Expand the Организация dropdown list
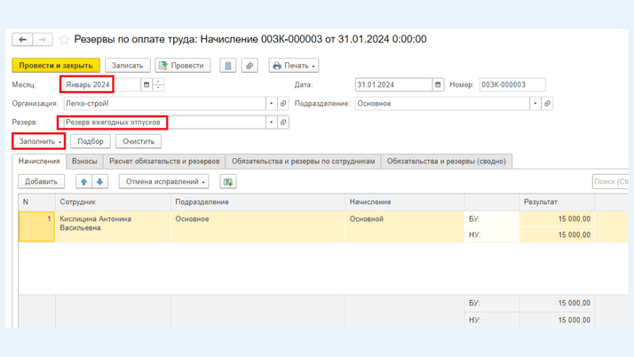634x357 pixels. pos(272,104)
